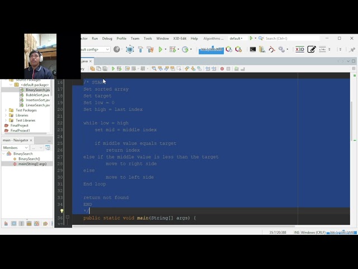Open the Run Project dropdown arrow
The height and width of the screenshot is (269, 358).
pyautogui.click(x=166, y=49)
